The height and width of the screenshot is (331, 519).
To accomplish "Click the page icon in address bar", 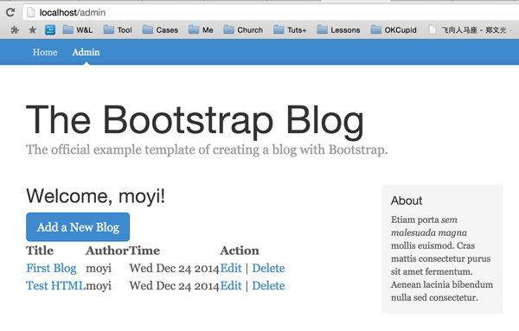I will coord(31,13).
